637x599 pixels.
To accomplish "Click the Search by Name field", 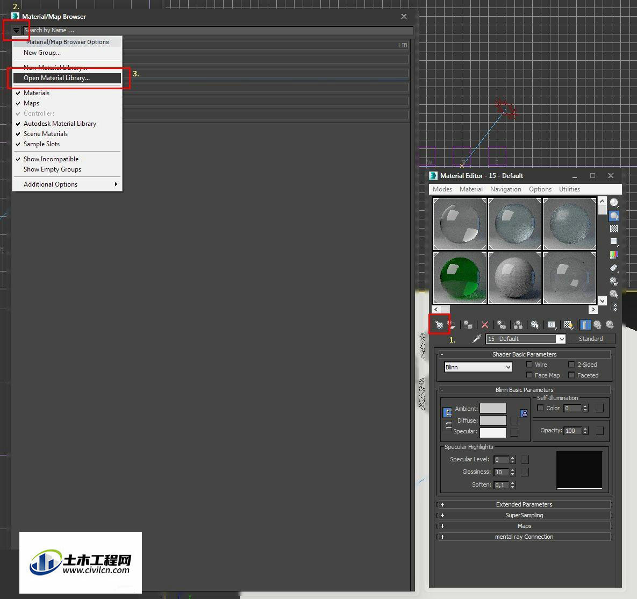I will (x=218, y=30).
